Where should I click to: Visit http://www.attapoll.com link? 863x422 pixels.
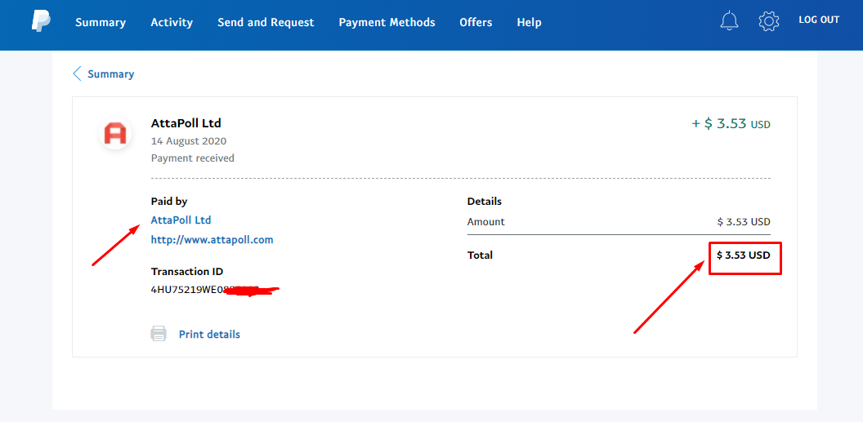[212, 240]
